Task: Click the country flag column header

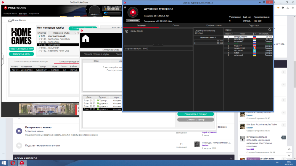Action: click(254, 34)
